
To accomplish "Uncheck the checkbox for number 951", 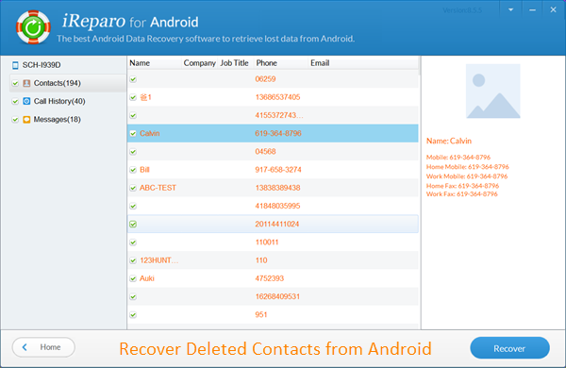I will coord(133,315).
